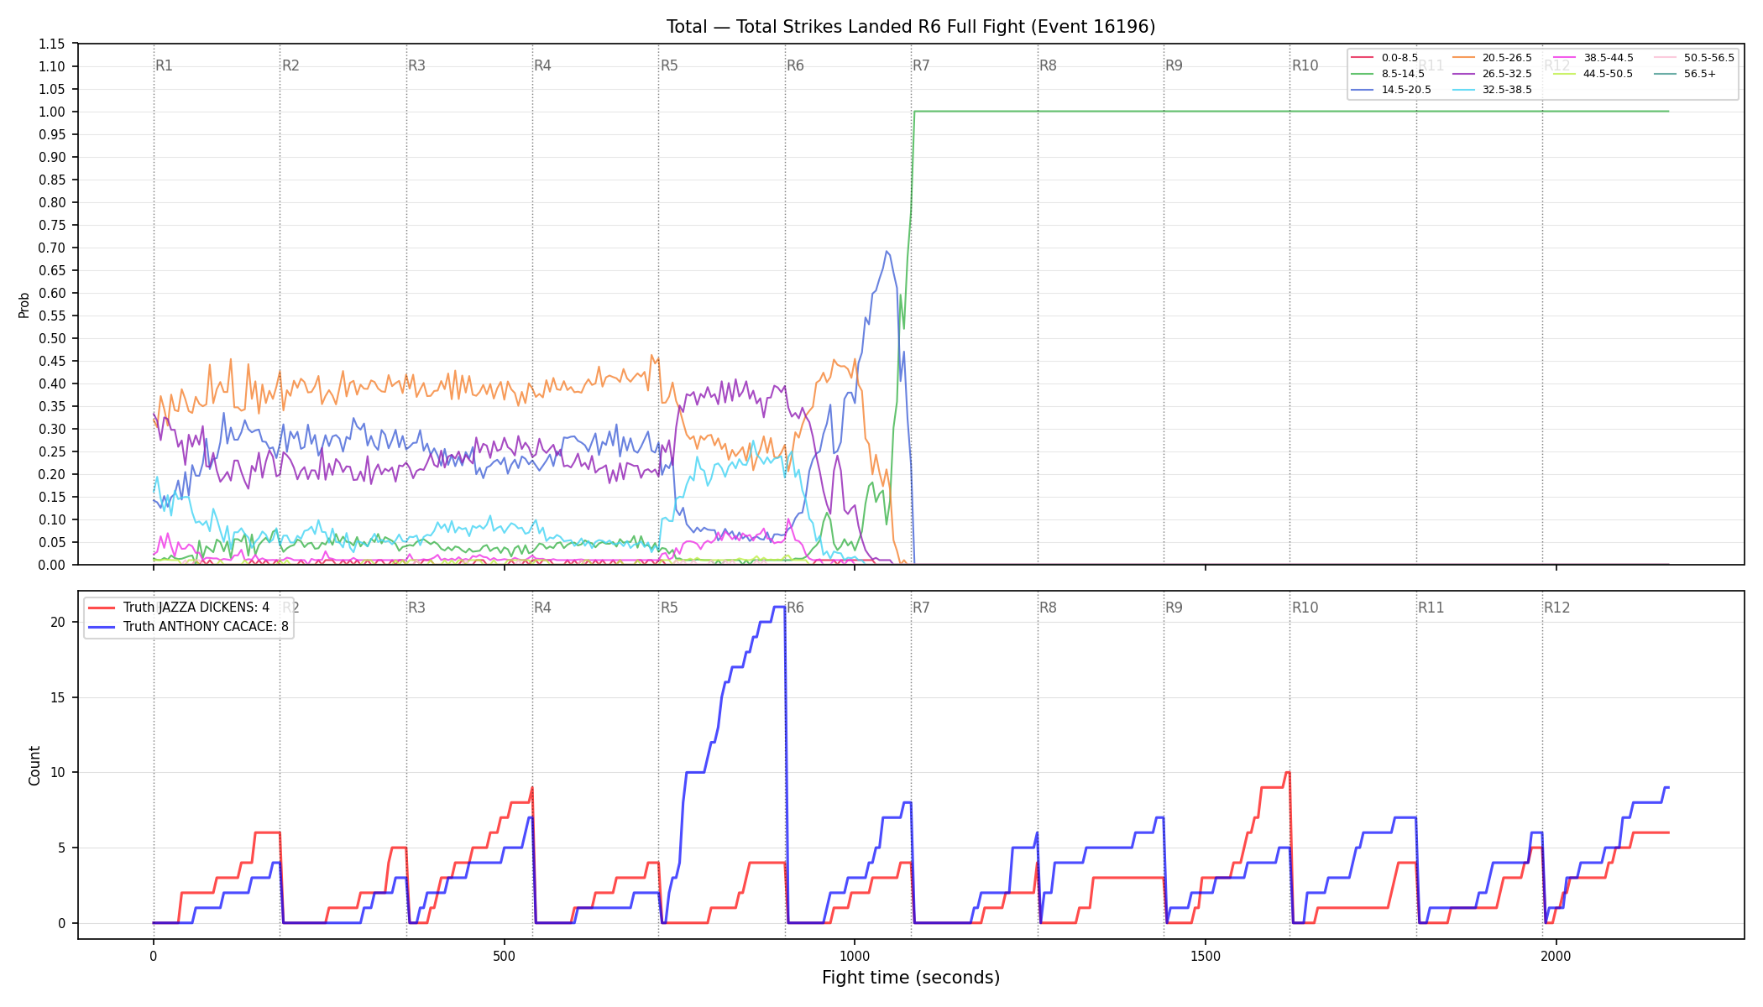
Task: Select the 56.5+ legend entry
Action: 1686,74
